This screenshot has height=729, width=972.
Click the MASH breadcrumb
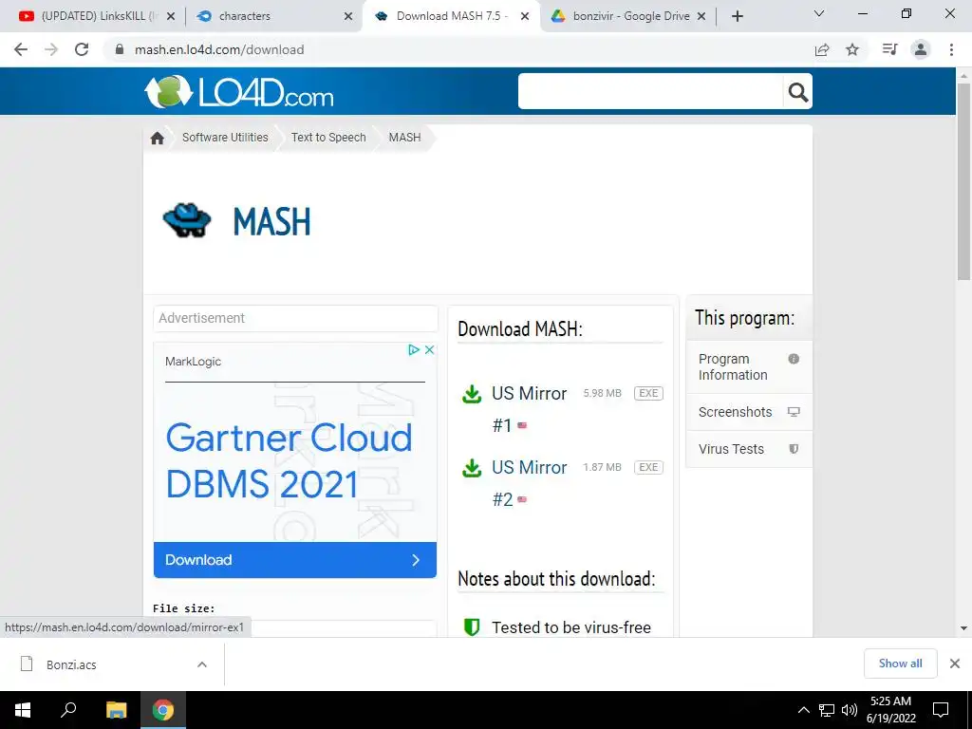(x=404, y=138)
